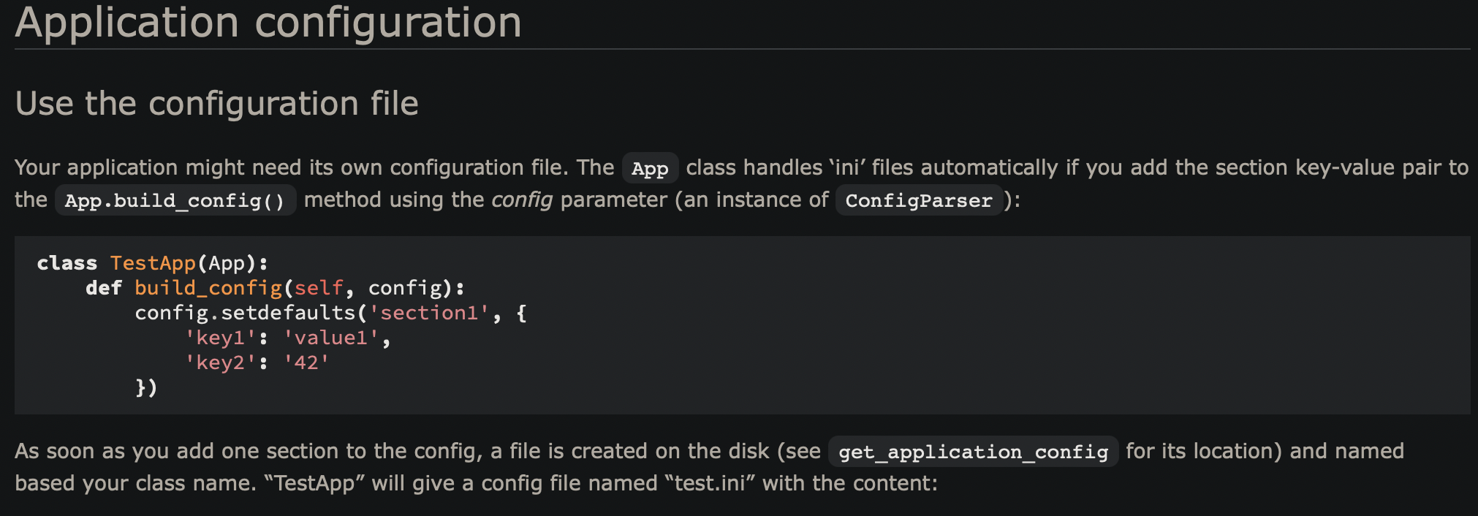Click the "Application configuration" main heading

[268, 22]
